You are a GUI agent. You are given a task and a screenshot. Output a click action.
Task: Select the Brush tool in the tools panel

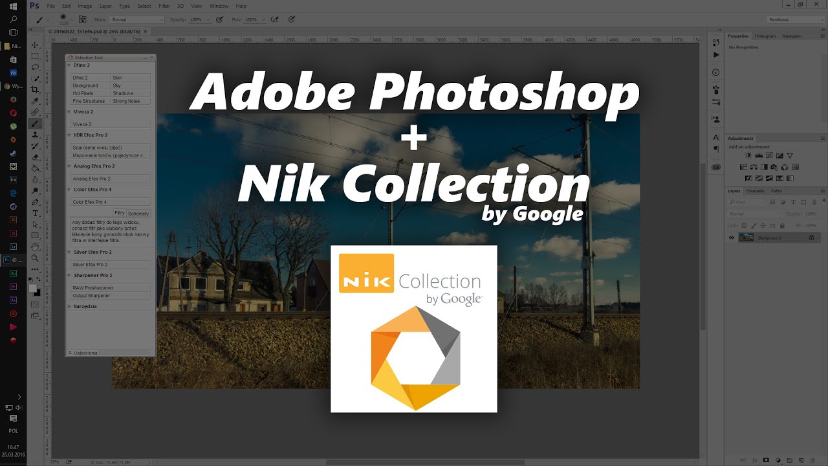[x=36, y=124]
